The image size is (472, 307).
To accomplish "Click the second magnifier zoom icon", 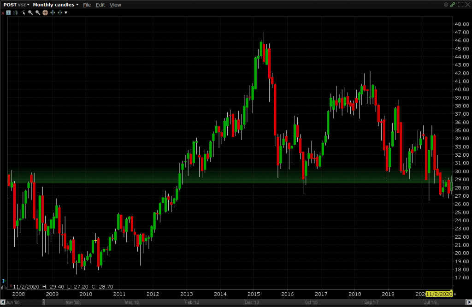I will [38, 13].
